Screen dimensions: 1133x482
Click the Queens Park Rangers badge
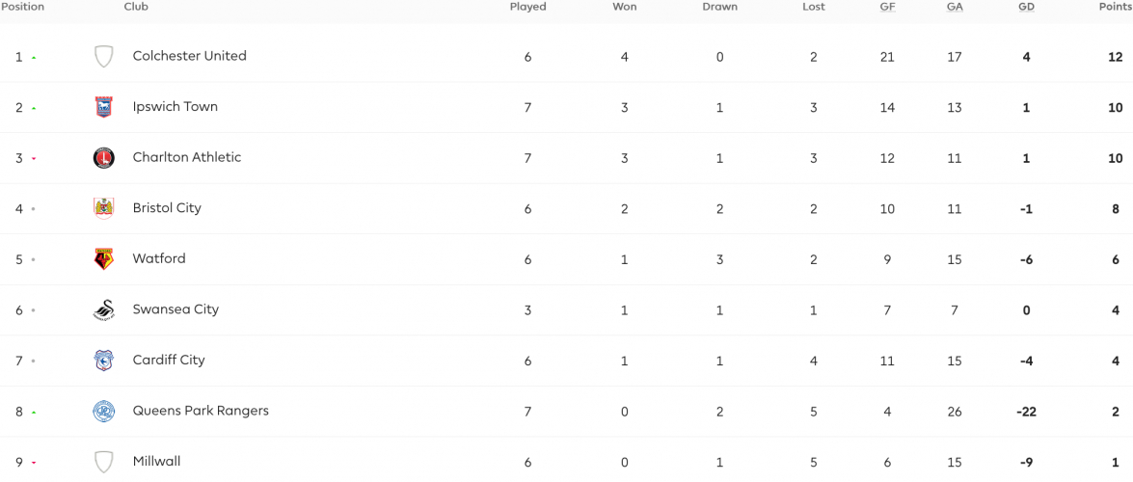104,412
